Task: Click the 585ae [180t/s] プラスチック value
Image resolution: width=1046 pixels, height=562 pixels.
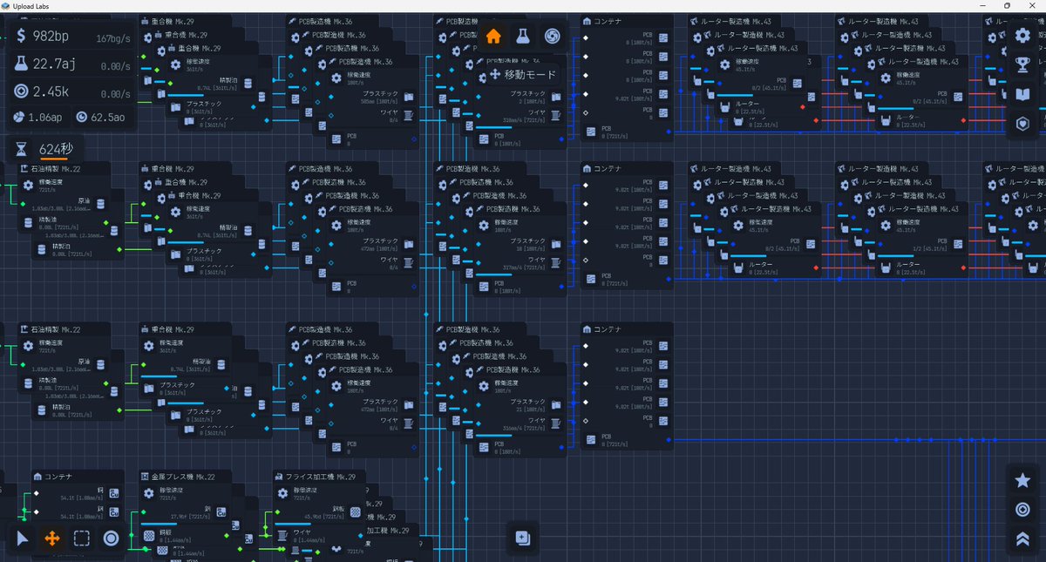Action: (378, 100)
